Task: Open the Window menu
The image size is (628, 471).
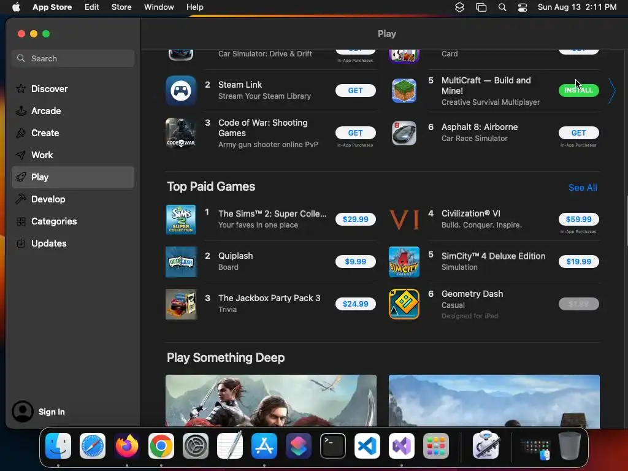Action: (159, 7)
